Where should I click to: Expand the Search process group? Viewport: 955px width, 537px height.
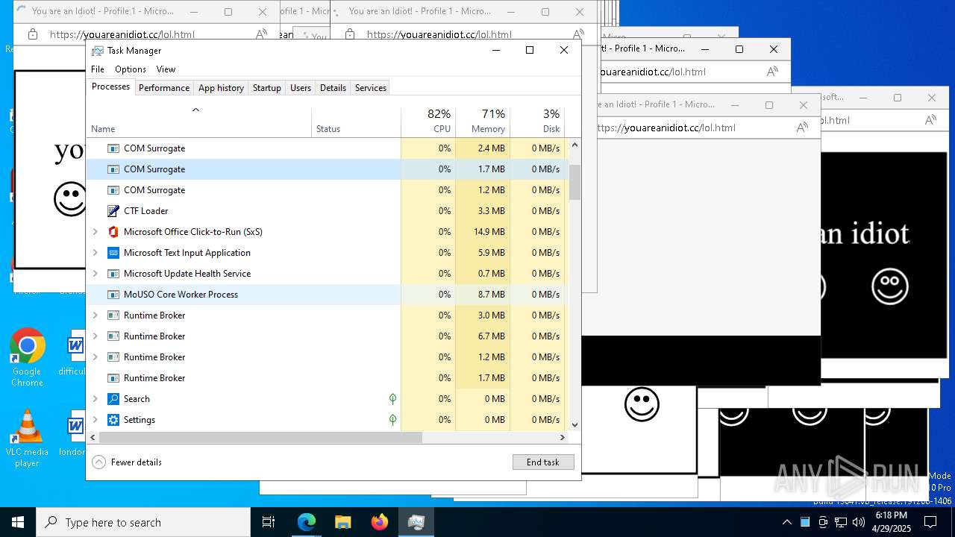click(x=95, y=399)
